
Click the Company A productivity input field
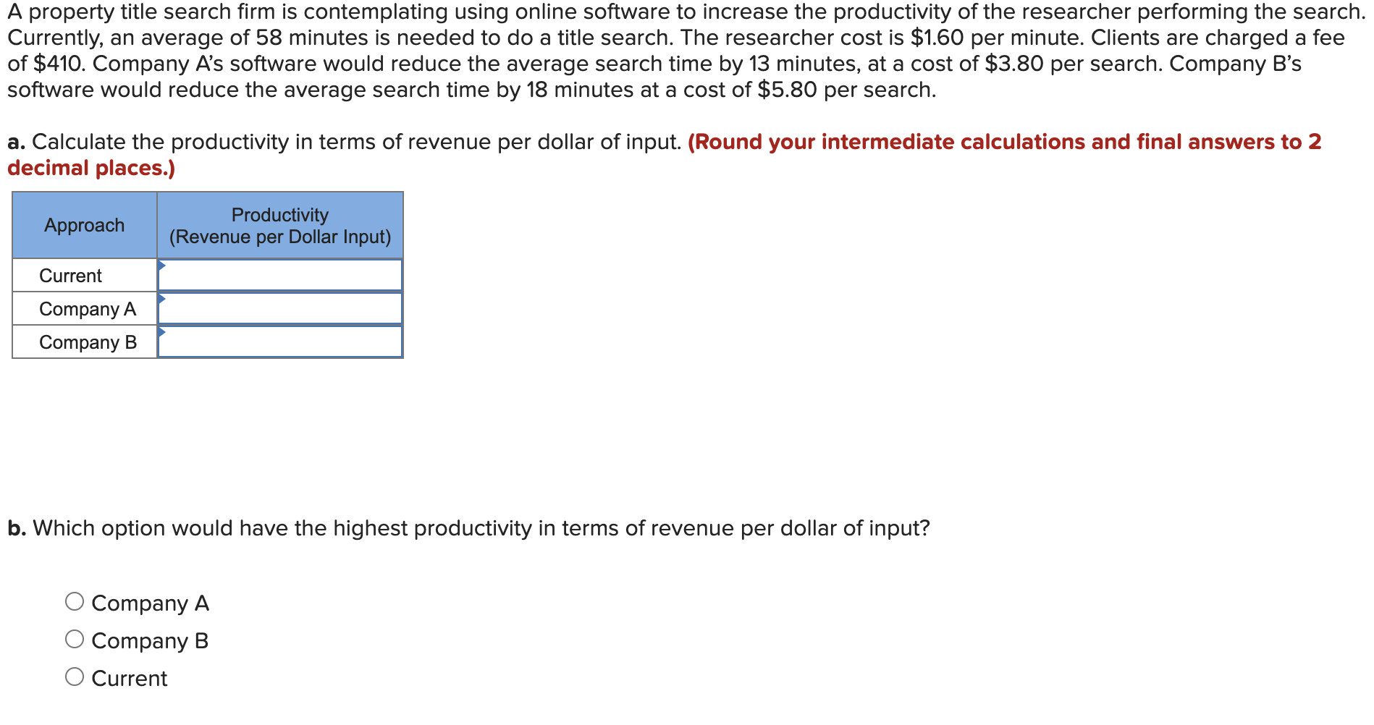pyautogui.click(x=280, y=308)
